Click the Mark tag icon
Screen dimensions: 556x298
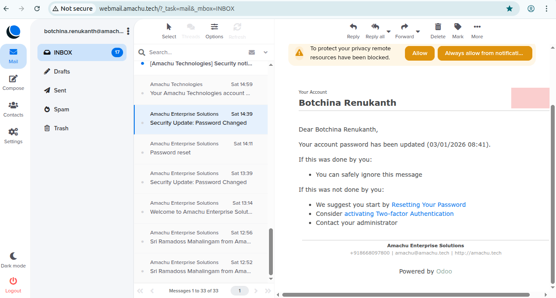(x=458, y=27)
